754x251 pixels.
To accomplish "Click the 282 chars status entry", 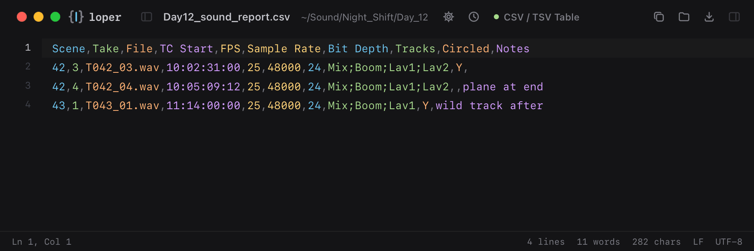I will [x=656, y=242].
